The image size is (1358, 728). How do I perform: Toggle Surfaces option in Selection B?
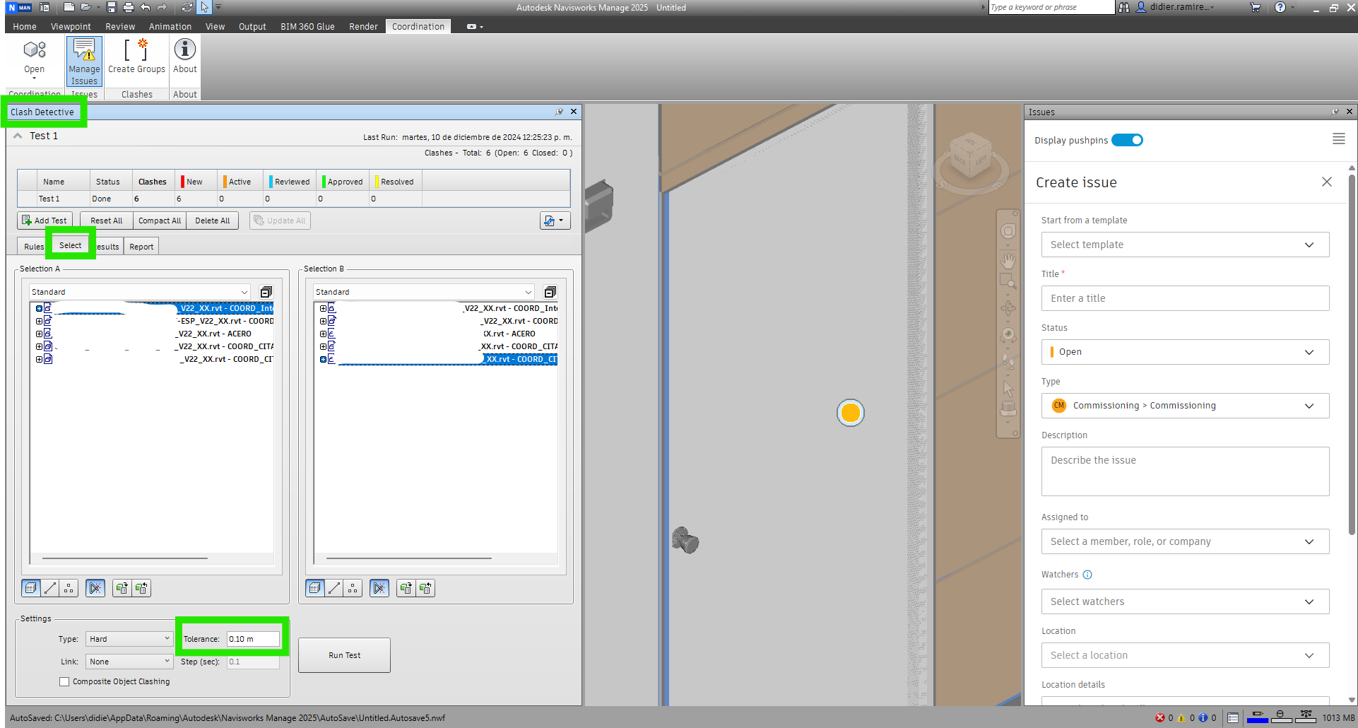pos(315,588)
